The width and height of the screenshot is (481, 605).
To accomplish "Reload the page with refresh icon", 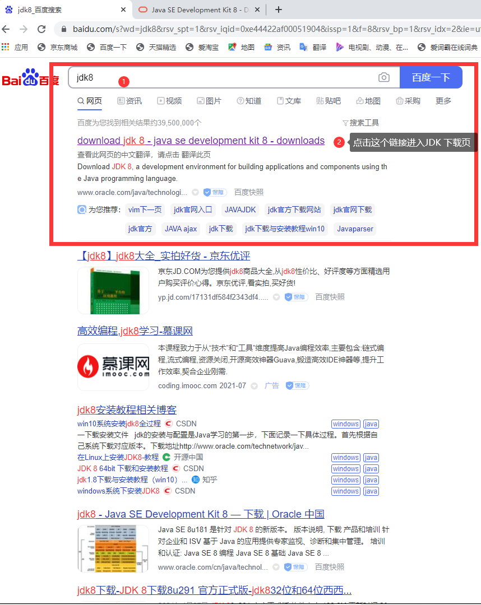I will point(41,29).
